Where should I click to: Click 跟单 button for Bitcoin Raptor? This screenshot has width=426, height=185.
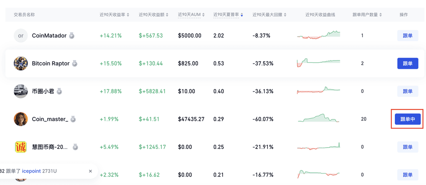pyautogui.click(x=407, y=63)
